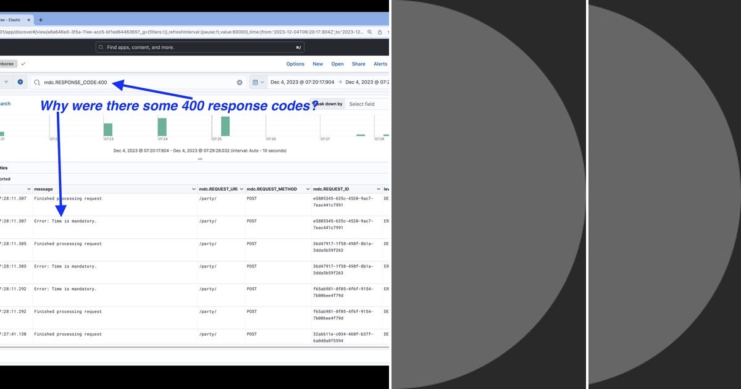Screen dimensions: 741x389
Task: Open the calendar quick date menu
Action: tap(258, 82)
